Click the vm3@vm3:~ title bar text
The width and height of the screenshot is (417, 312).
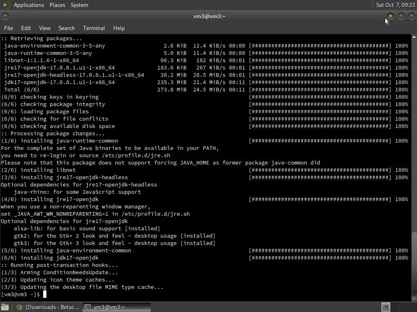click(x=209, y=16)
